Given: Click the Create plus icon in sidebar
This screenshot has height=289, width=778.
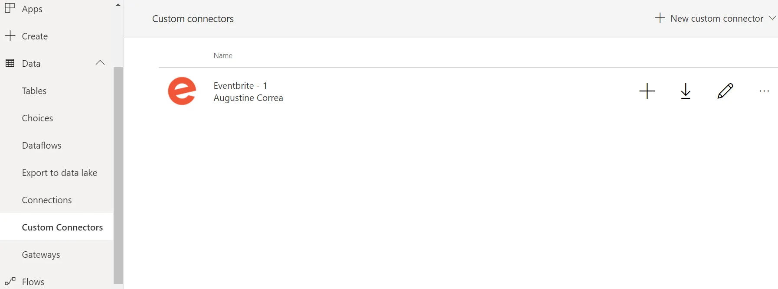Looking at the screenshot, I should [x=10, y=36].
